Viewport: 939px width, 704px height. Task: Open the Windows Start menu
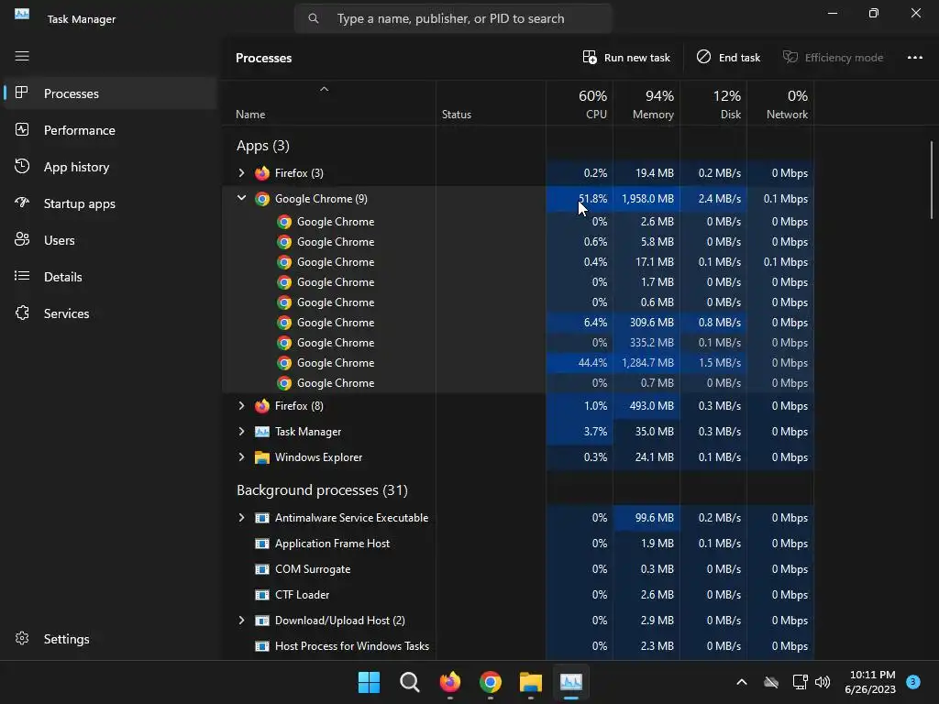369,682
